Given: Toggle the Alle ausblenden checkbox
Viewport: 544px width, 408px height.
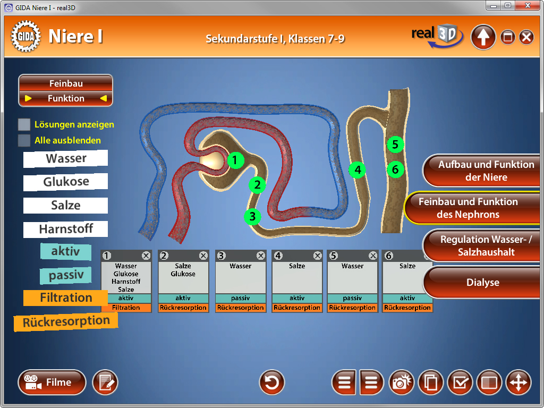Looking at the screenshot, I should click(24, 141).
